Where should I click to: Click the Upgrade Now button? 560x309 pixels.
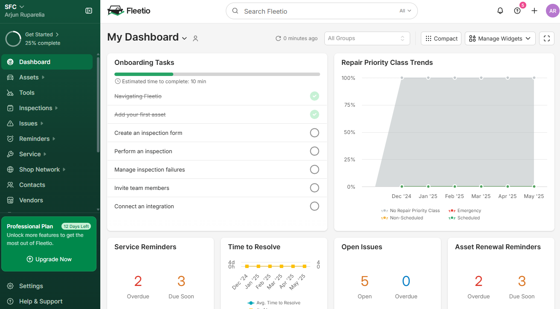coord(49,259)
